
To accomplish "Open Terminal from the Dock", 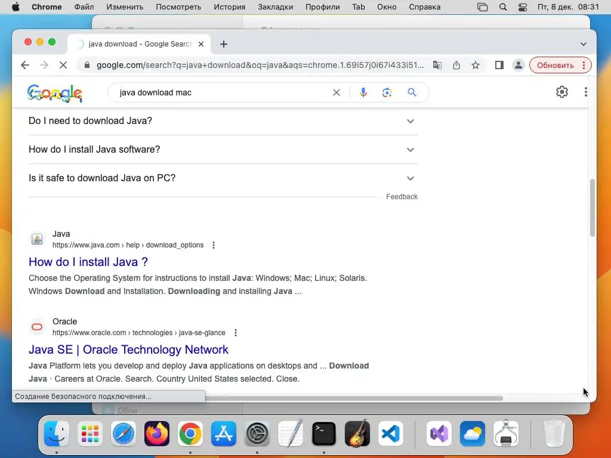I will [324, 434].
